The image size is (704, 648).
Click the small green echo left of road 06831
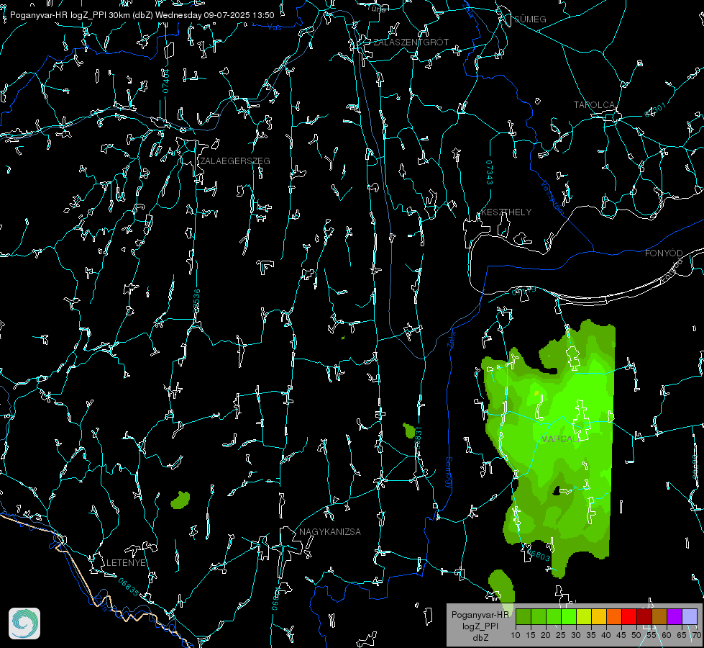click(409, 431)
